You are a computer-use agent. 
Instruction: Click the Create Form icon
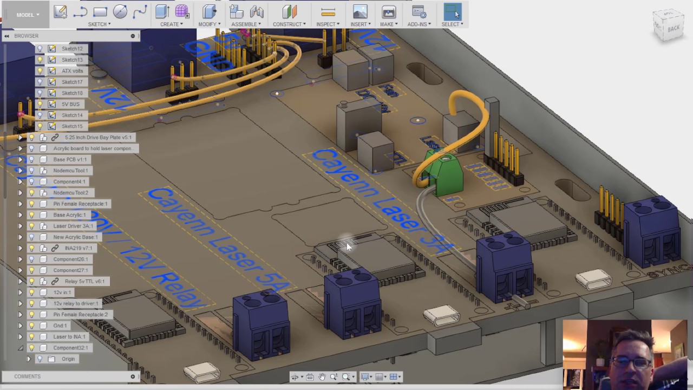pyautogui.click(x=182, y=11)
